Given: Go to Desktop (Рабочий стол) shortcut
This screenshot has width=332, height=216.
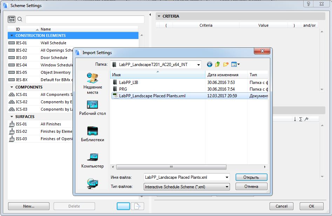Looking at the screenshot, I should point(93,108).
